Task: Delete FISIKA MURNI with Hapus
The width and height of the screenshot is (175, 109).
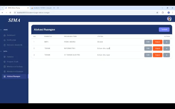Action: 157,42
